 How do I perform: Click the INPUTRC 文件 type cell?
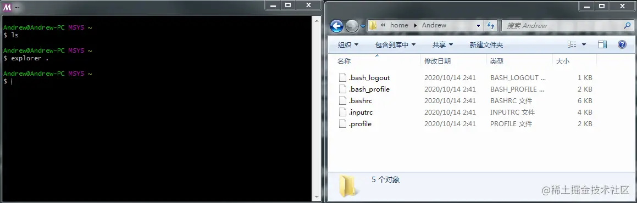pyautogui.click(x=512, y=112)
